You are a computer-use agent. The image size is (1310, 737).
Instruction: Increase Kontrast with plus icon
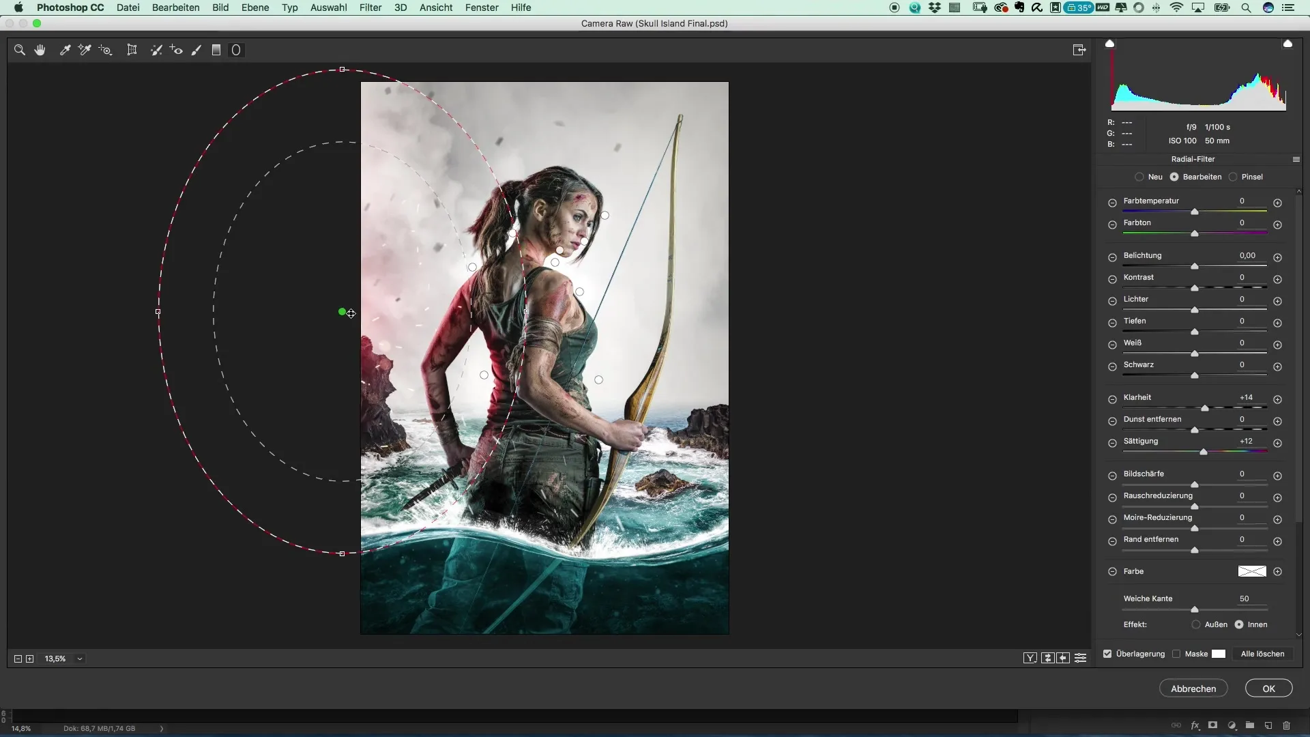(1277, 279)
